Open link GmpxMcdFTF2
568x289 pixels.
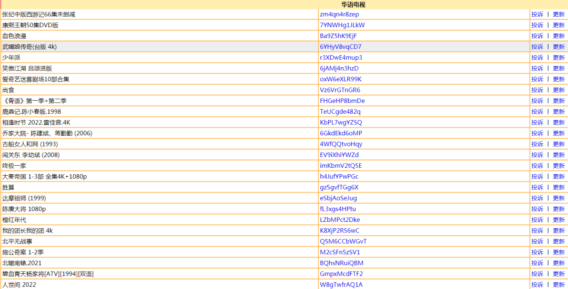pyautogui.click(x=341, y=274)
